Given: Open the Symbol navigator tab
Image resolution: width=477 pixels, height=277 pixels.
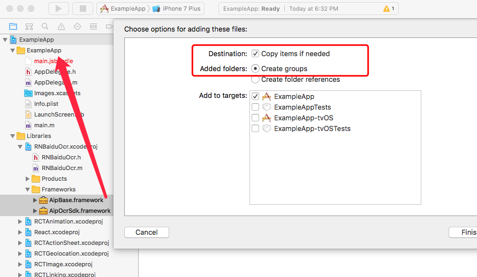Looking at the screenshot, I should (x=29, y=26).
